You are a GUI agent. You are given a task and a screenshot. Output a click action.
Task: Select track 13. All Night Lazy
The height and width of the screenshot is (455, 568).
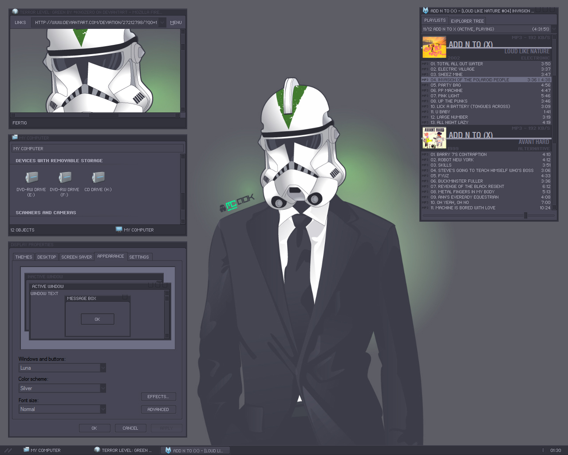[x=486, y=123]
